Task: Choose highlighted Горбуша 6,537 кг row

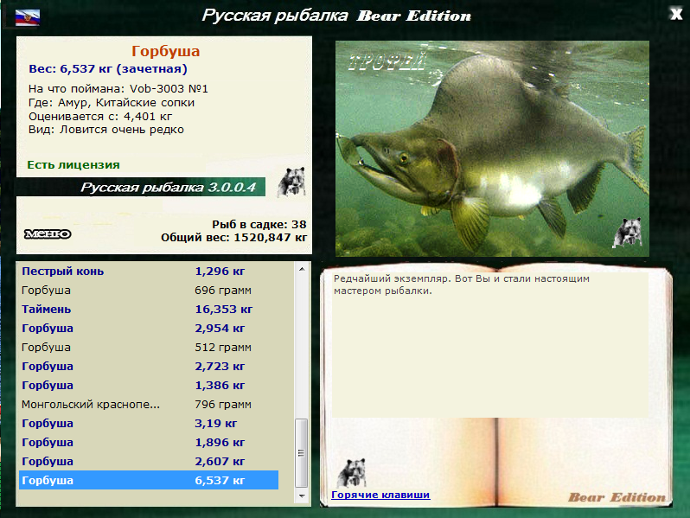Action: coord(147,481)
